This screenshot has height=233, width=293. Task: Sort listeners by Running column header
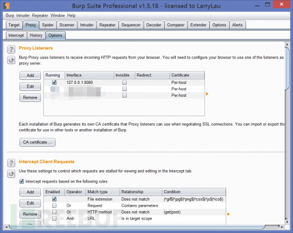click(x=54, y=75)
